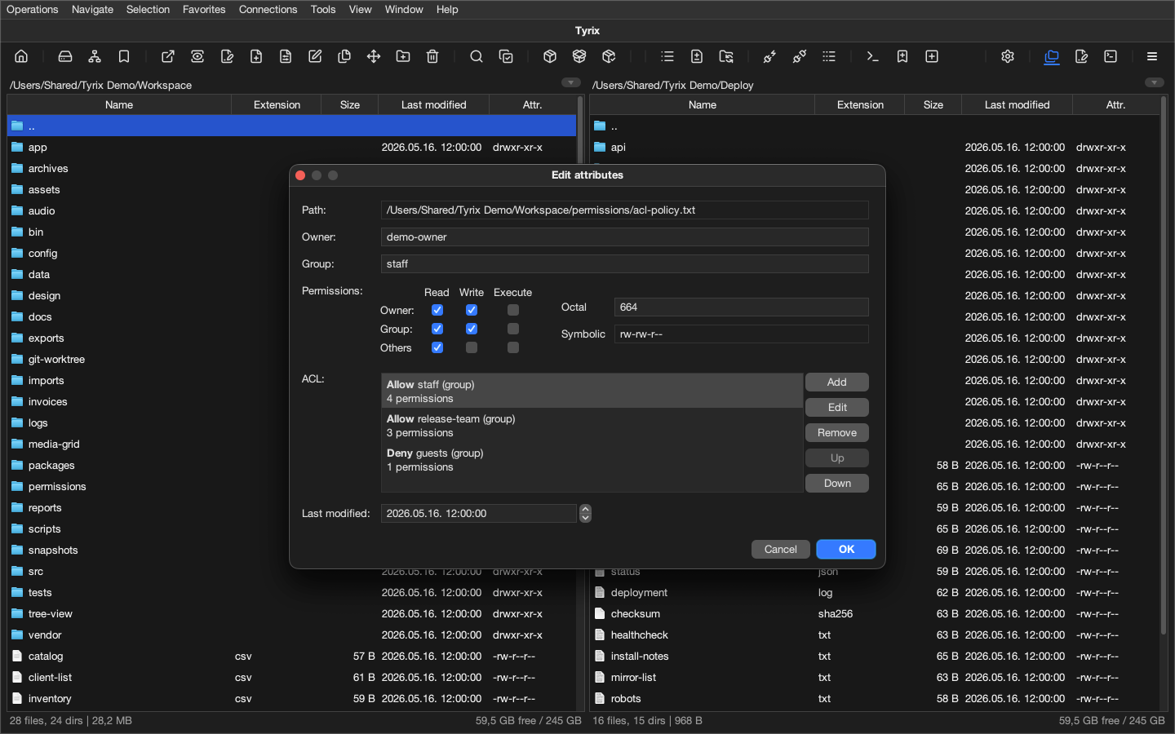Click the ACL Edit button
The width and height of the screenshot is (1175, 734).
point(837,408)
